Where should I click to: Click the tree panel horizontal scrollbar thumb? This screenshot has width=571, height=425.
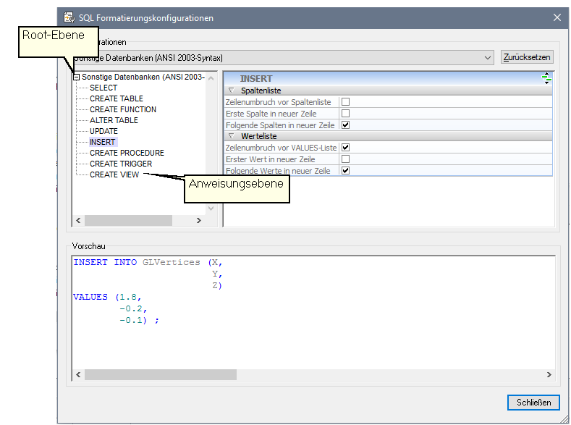128,220
